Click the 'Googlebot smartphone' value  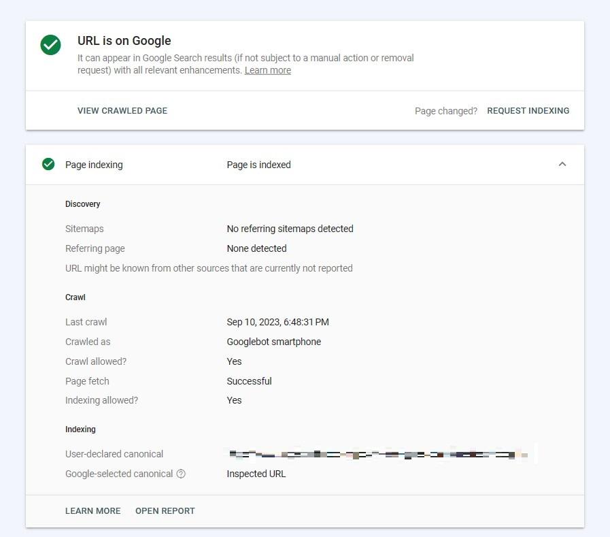(x=274, y=342)
